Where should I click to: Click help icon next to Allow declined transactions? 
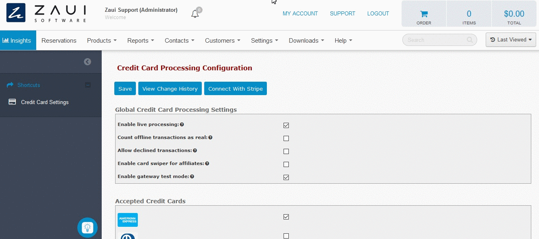click(x=195, y=150)
